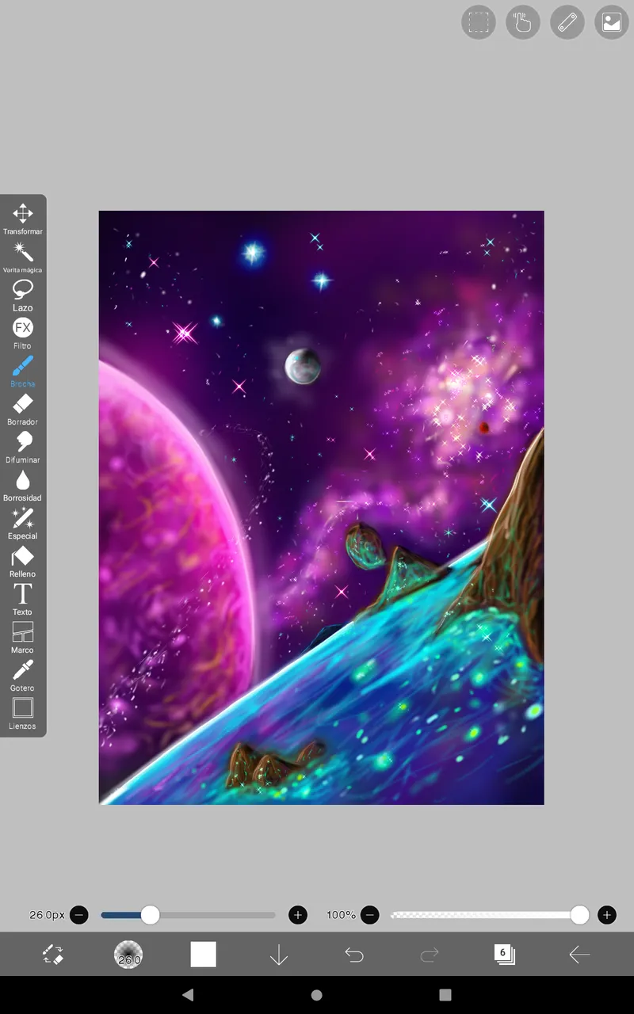Open the selection area menu icon
Screen dimensions: 634x1014
point(479,22)
